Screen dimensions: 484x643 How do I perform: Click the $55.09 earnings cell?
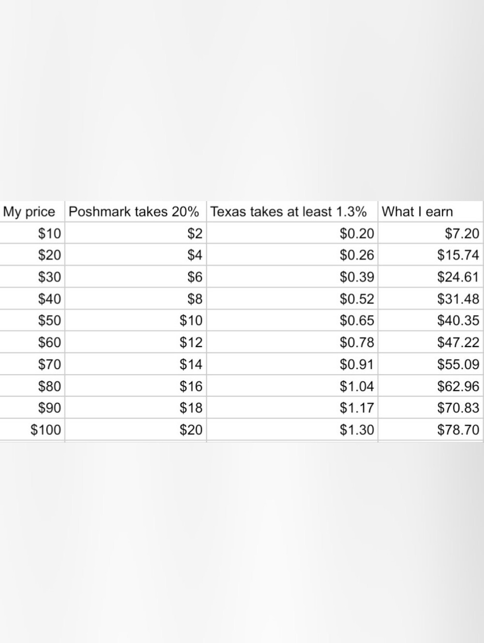430,364
